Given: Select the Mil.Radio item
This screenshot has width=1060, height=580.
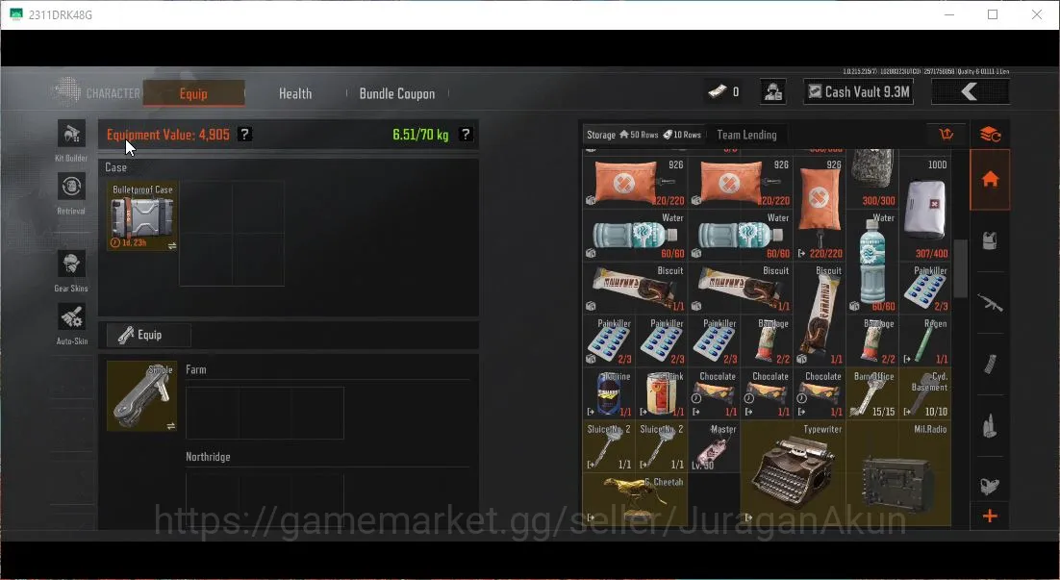Looking at the screenshot, I should point(899,473).
